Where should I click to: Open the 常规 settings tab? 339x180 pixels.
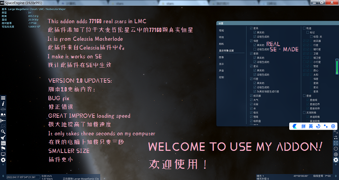coord(221,31)
